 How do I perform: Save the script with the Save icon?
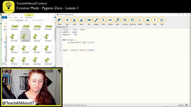pyautogui.click(x=81, y=21)
